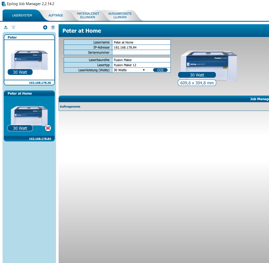Toggle the CO2 laser type indicator
The height and width of the screenshot is (263, 269).
(160, 70)
